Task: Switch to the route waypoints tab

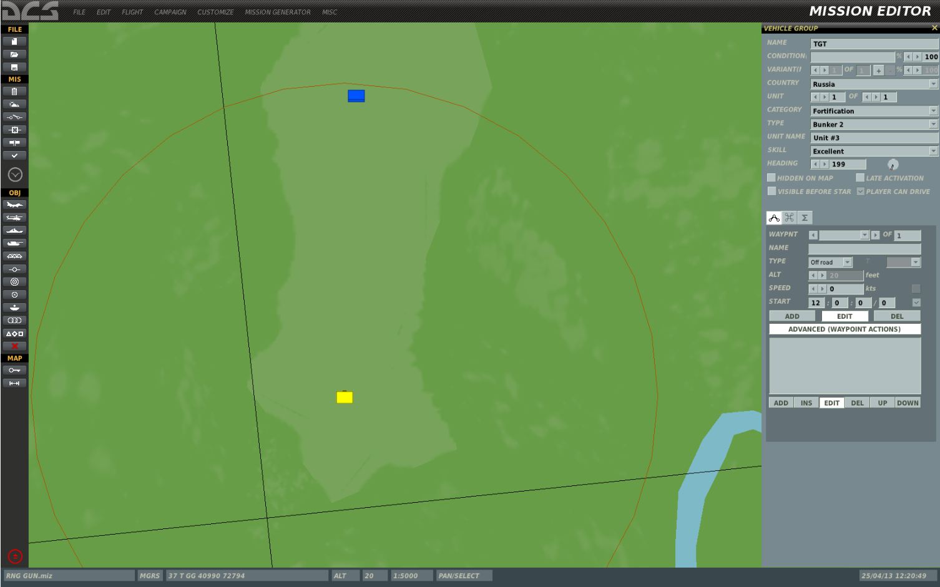Action: click(774, 218)
